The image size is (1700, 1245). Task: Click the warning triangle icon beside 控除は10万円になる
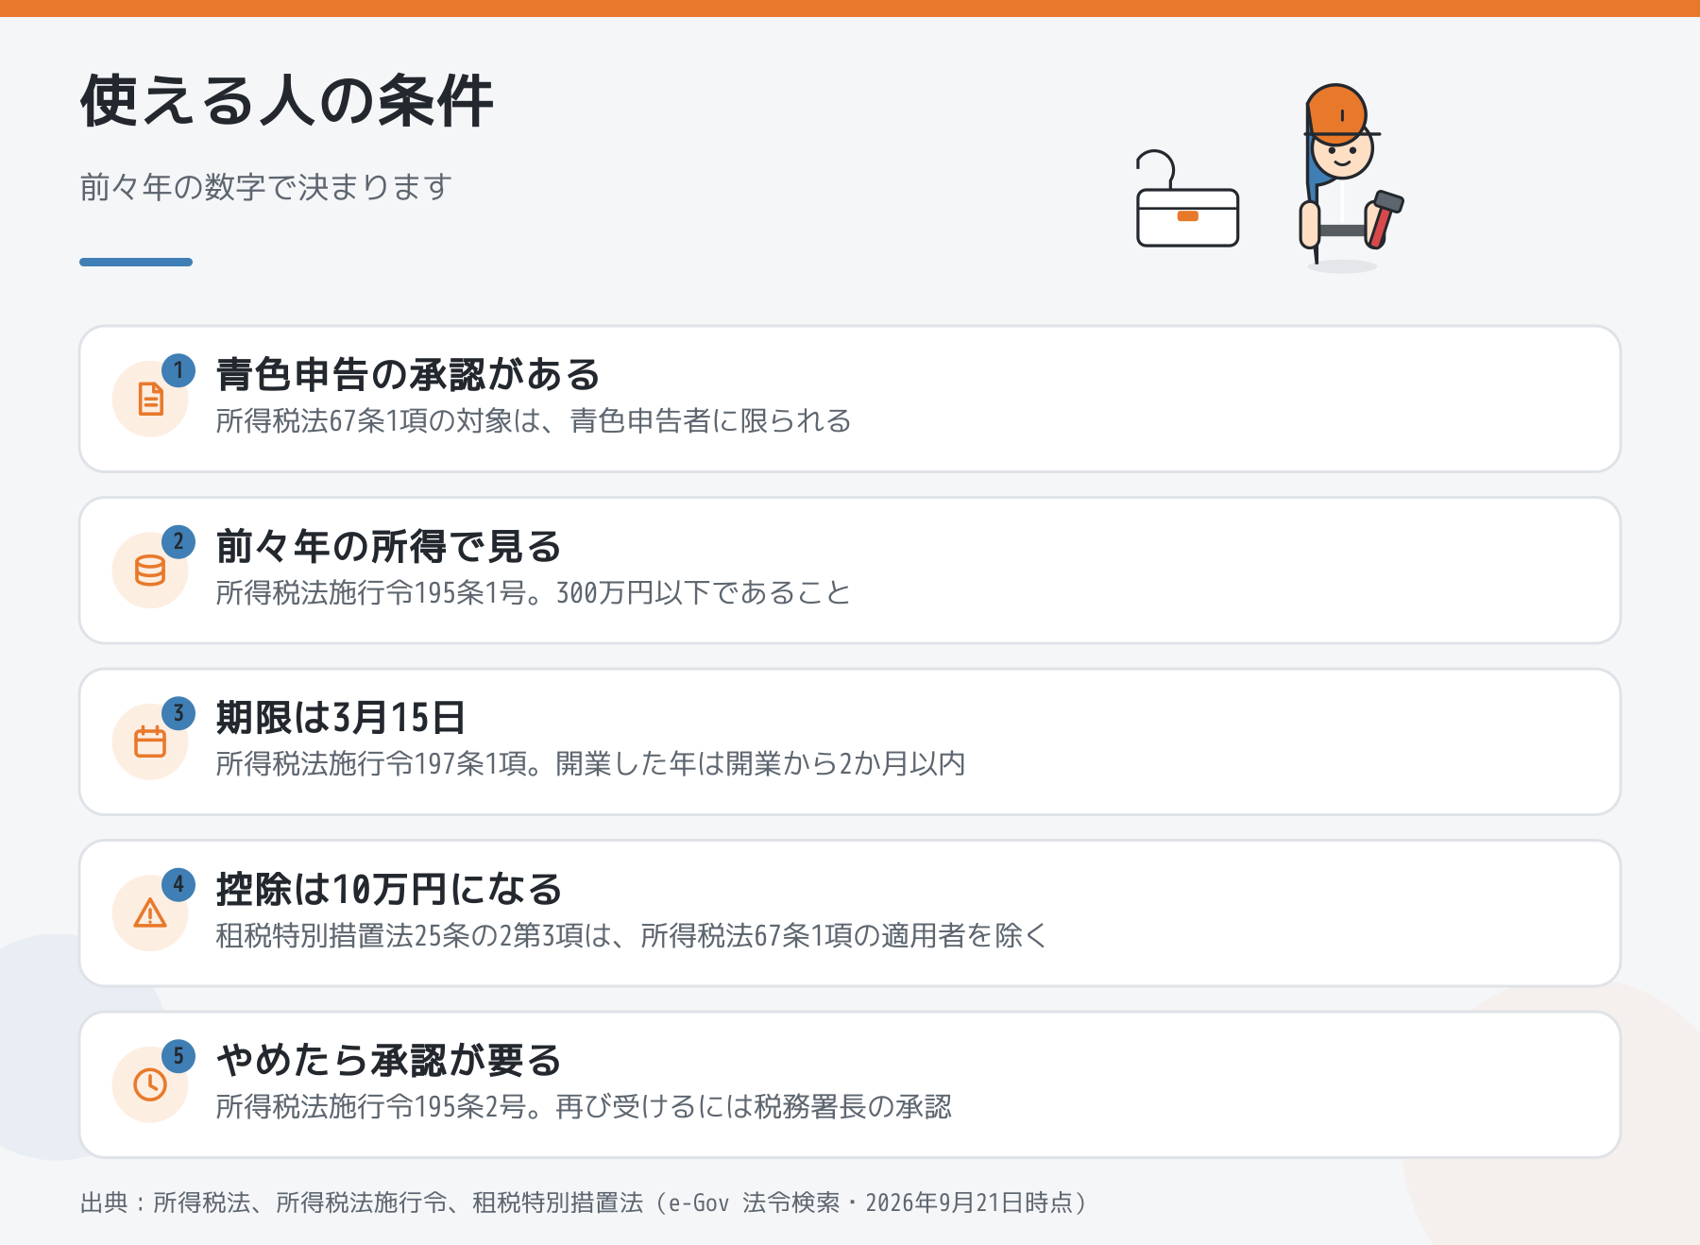click(150, 913)
